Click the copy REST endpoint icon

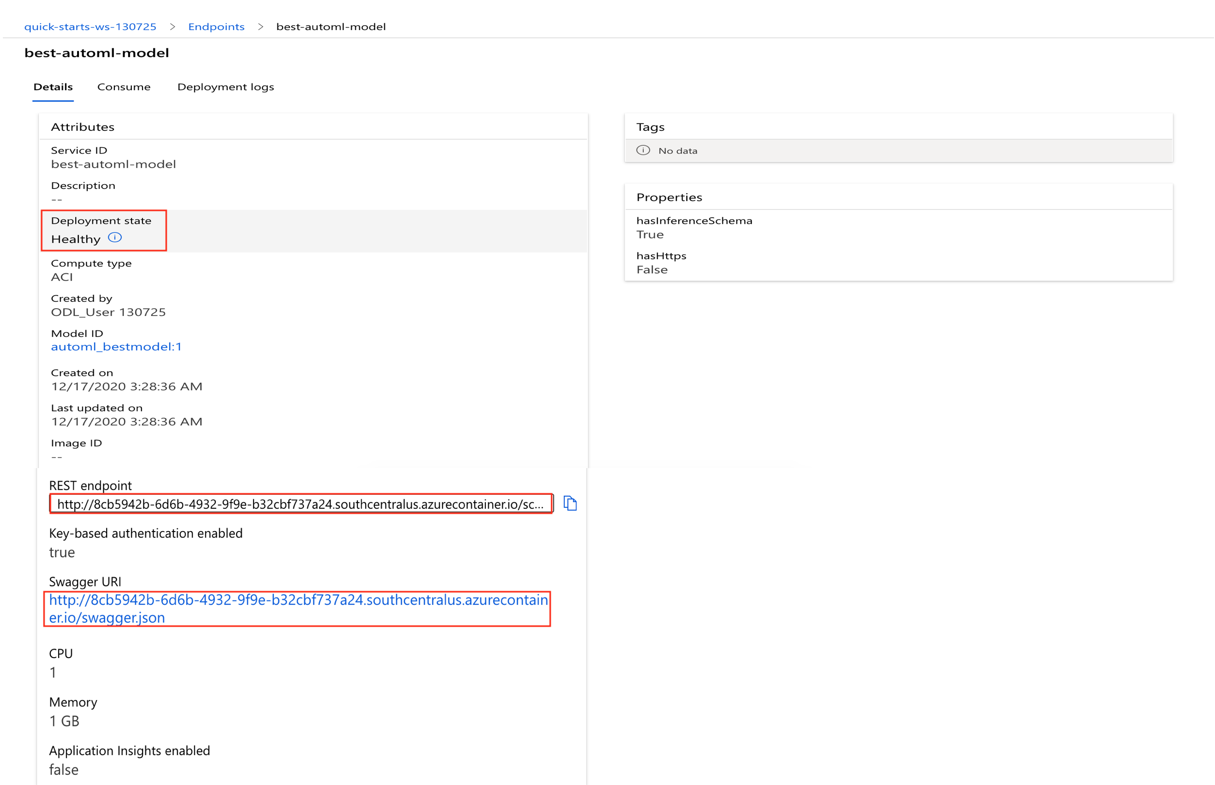pos(570,503)
